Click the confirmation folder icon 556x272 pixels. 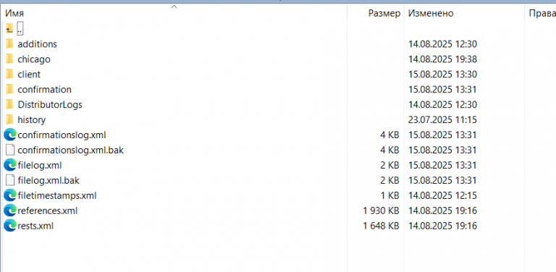pos(10,90)
